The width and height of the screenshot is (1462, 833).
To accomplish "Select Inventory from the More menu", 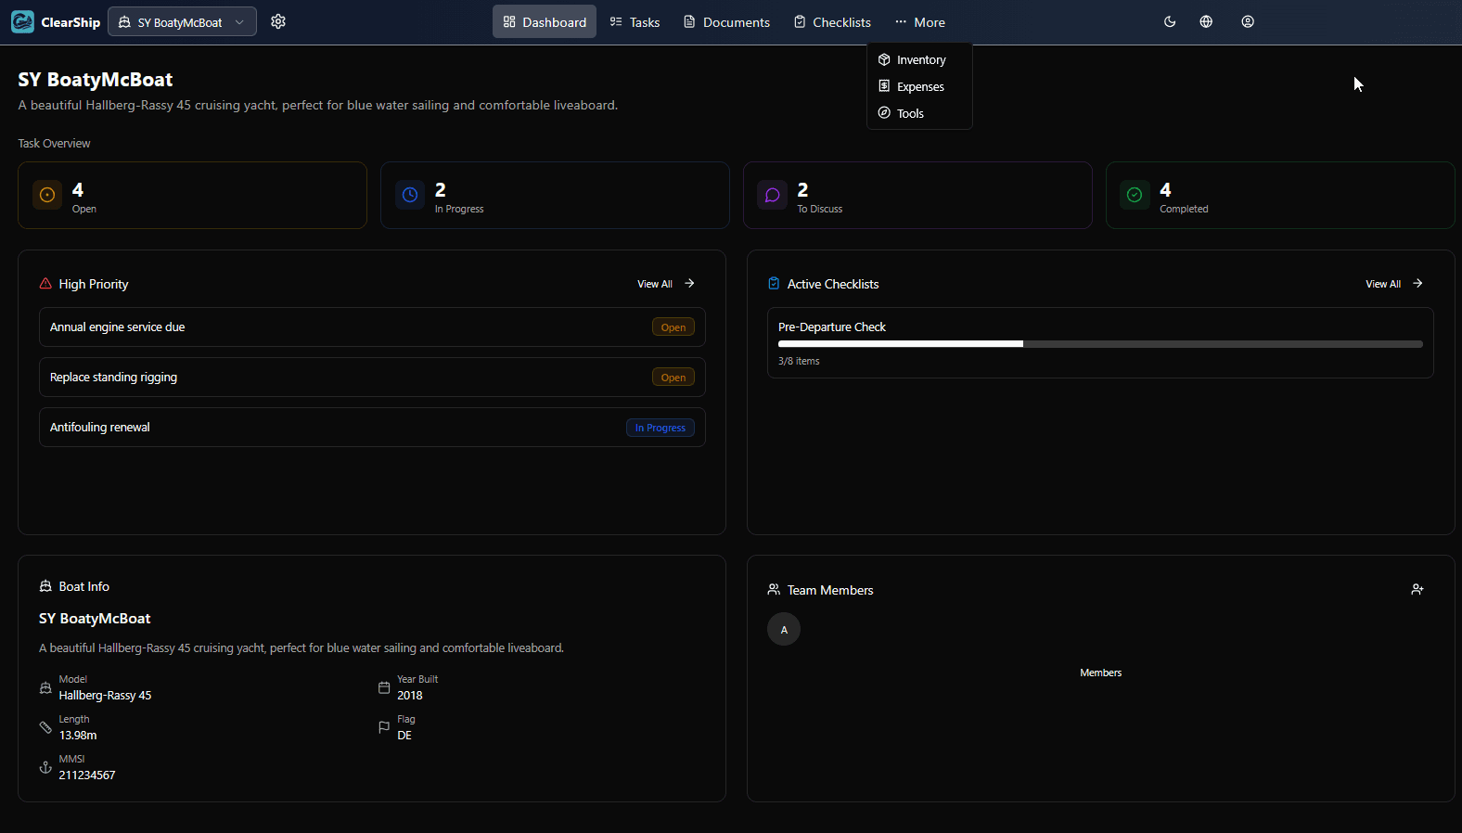I will click(920, 59).
